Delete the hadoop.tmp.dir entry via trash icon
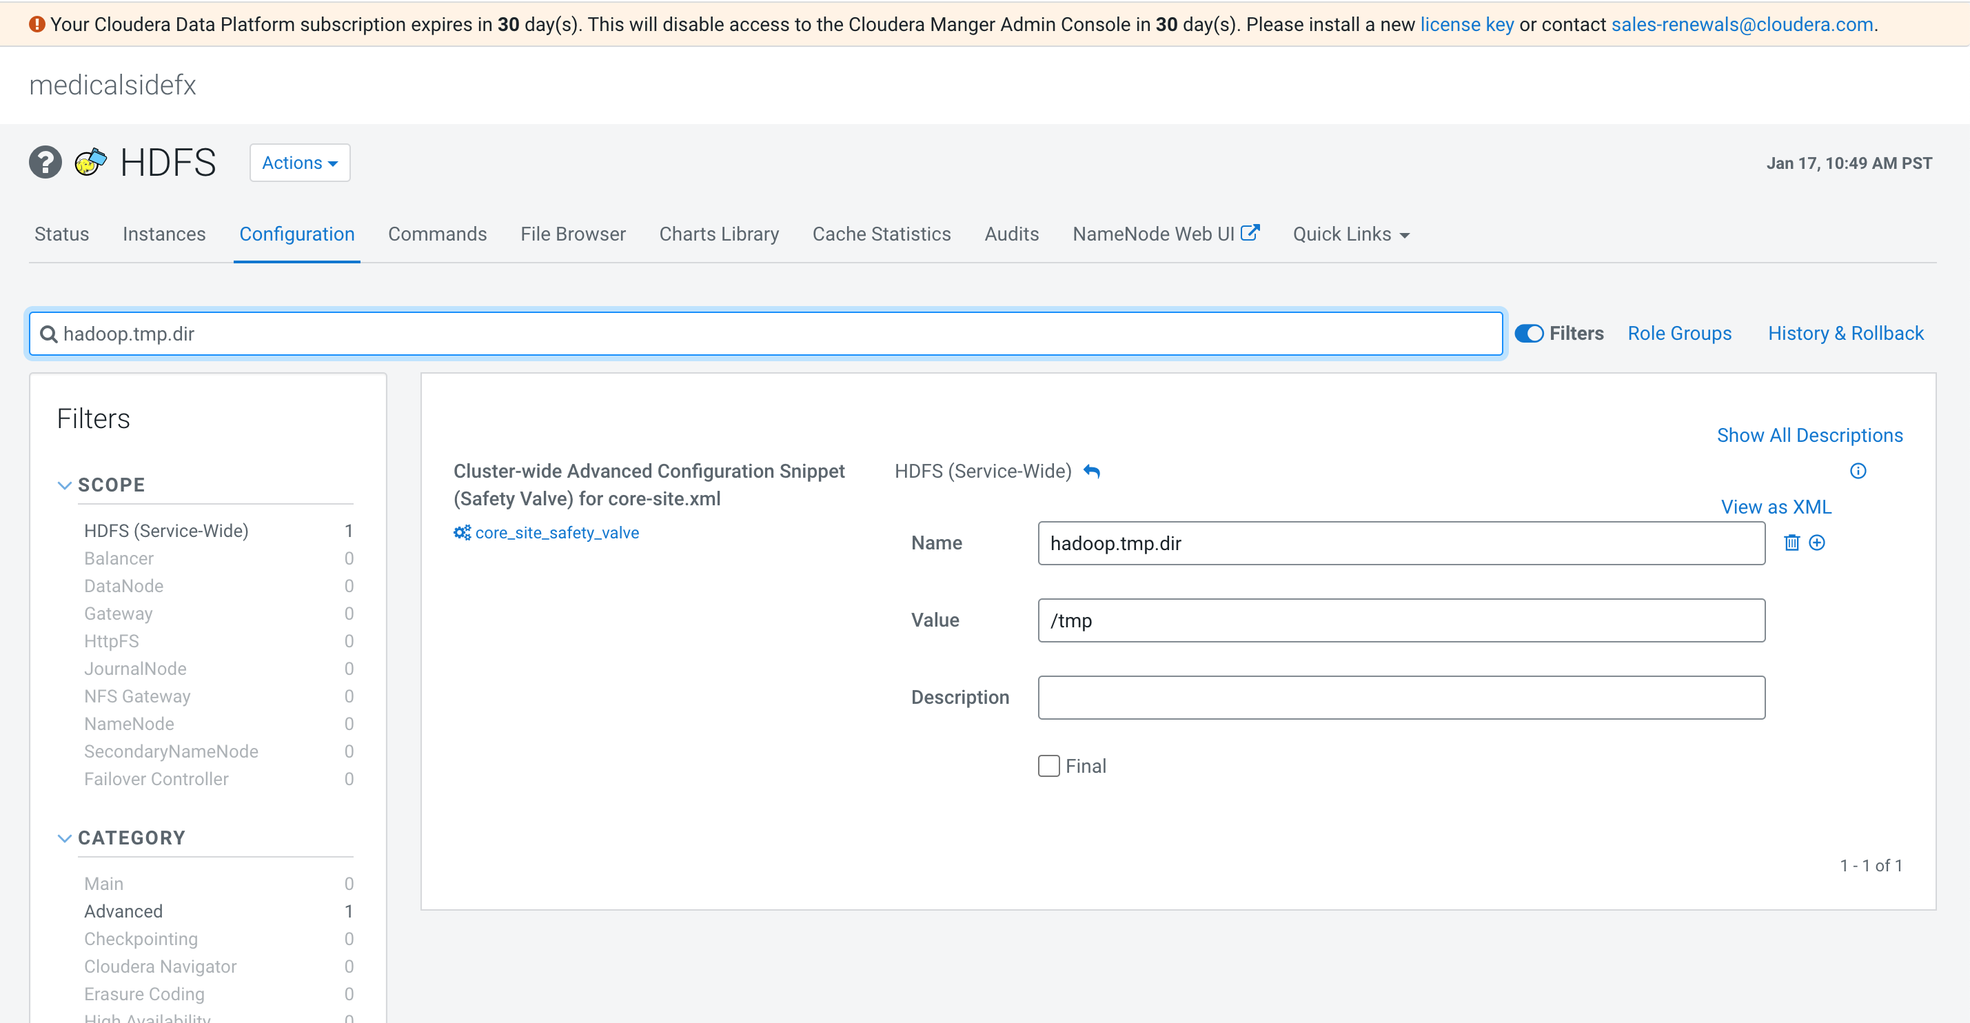The height and width of the screenshot is (1023, 1970). tap(1793, 542)
